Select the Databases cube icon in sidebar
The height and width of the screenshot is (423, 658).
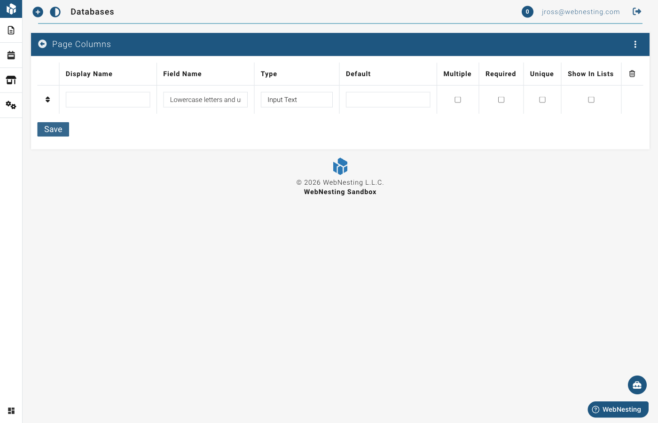tap(11, 8)
